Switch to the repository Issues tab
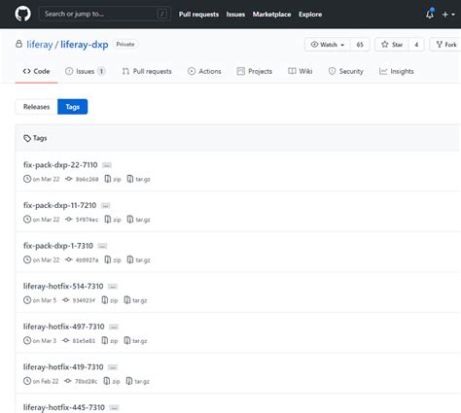 [86, 71]
